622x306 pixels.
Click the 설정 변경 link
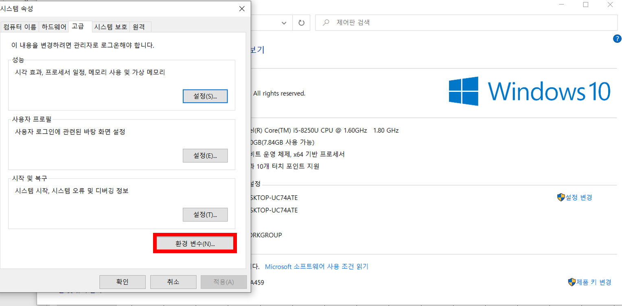click(579, 197)
